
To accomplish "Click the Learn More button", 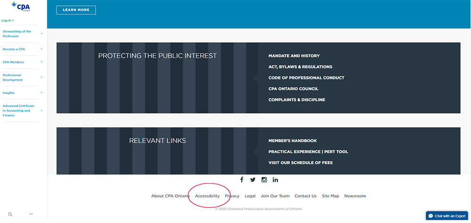I will click(x=76, y=10).
